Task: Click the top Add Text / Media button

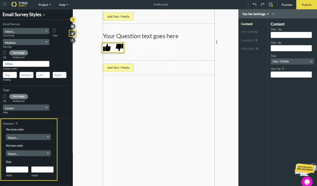Action: [x=118, y=16]
